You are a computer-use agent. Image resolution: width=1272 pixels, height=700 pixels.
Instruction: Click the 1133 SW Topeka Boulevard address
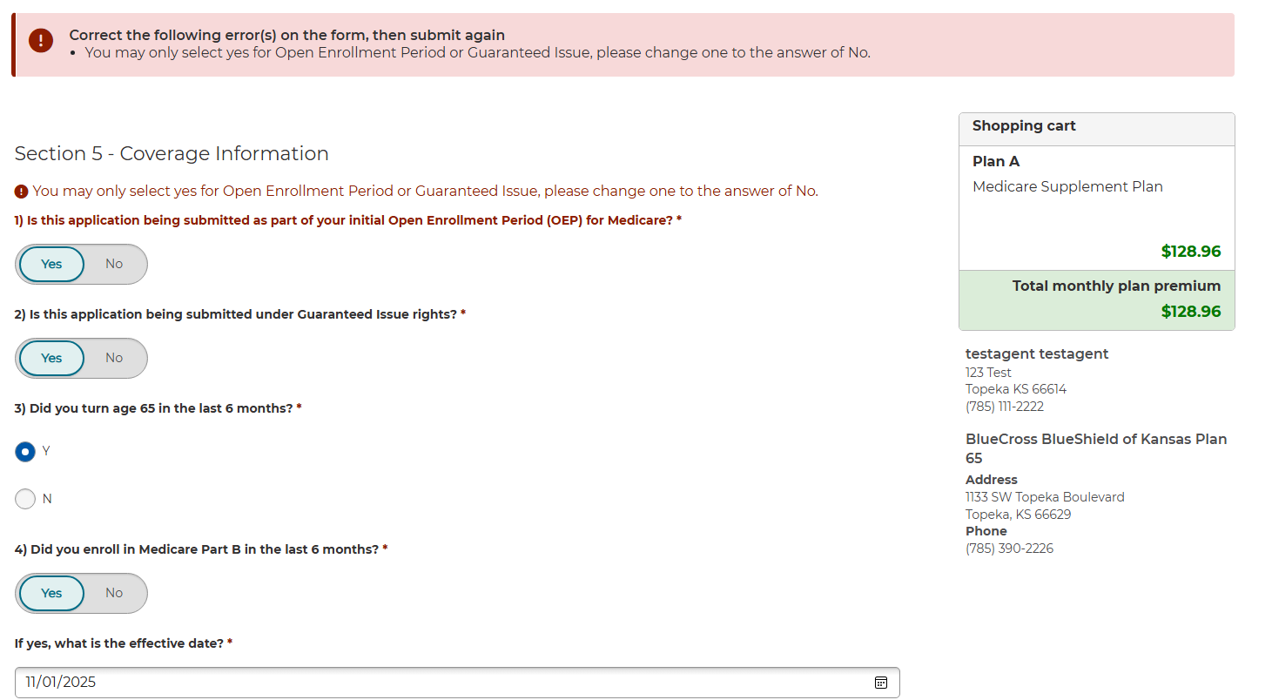1045,497
